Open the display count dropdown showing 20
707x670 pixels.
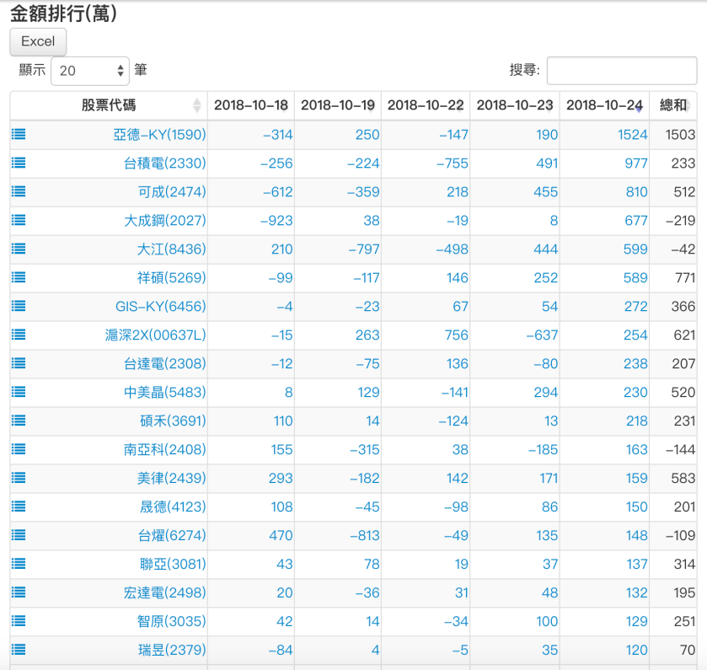[88, 70]
